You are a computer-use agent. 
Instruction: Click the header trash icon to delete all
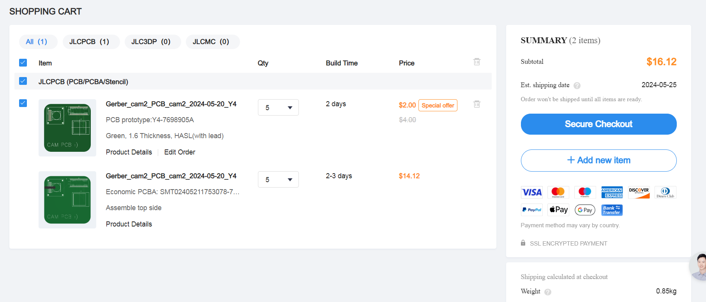[477, 61]
